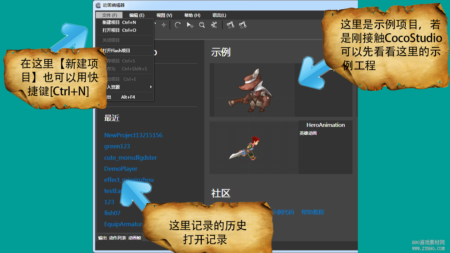Select the magnifier zoom tool
The image size is (450, 253).
202,25
